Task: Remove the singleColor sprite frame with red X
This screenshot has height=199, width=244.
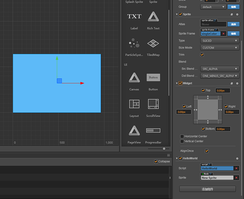Action: pos(224,33)
